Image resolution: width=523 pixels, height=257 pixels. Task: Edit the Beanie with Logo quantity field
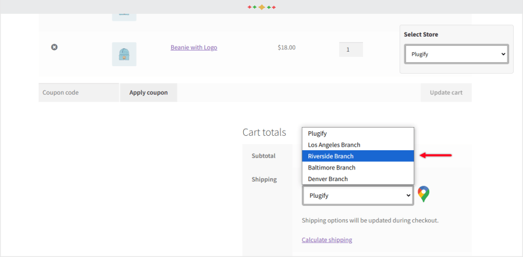point(351,49)
